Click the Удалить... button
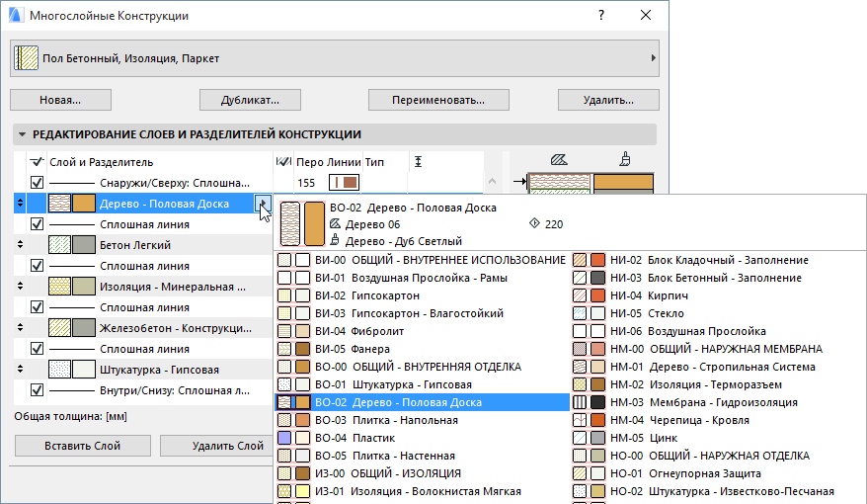The height and width of the screenshot is (504, 867). 608,100
